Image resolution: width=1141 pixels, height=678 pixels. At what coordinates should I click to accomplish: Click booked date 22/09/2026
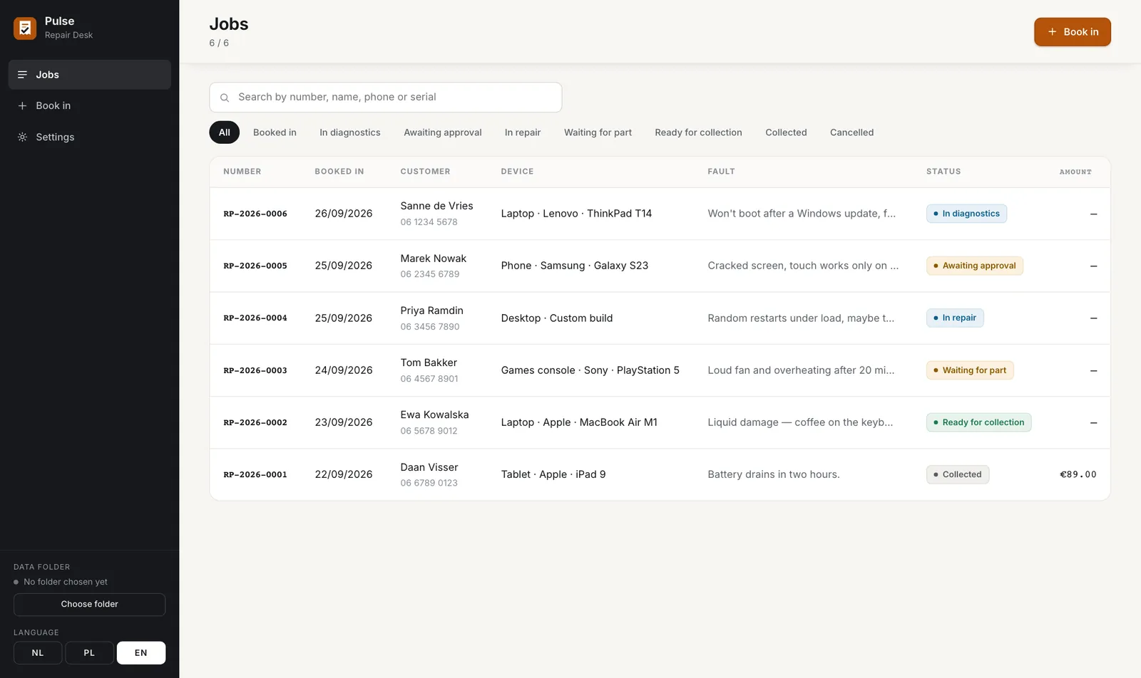pos(343,474)
